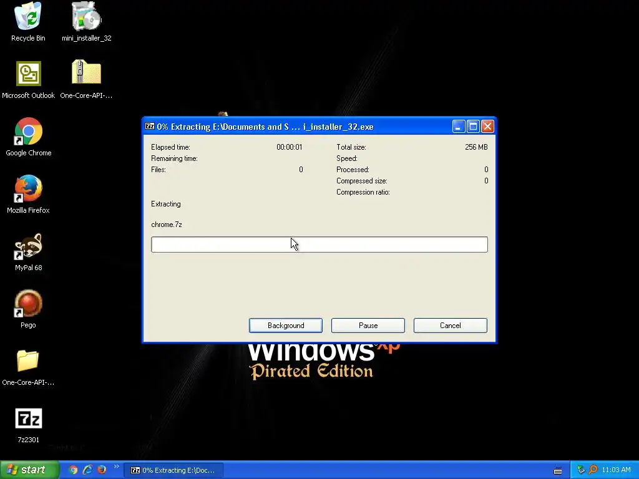Screen dimensions: 639x479
Task: Click the chrome.7z file name text
Action: point(166,225)
